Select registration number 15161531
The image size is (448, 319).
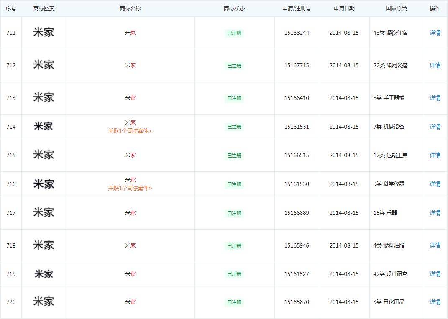297,127
